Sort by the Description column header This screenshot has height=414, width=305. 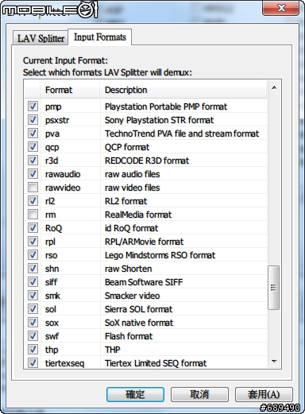tap(183, 90)
